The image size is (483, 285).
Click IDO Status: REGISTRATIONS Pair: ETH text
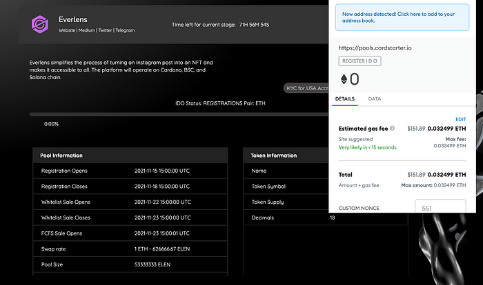tap(220, 103)
